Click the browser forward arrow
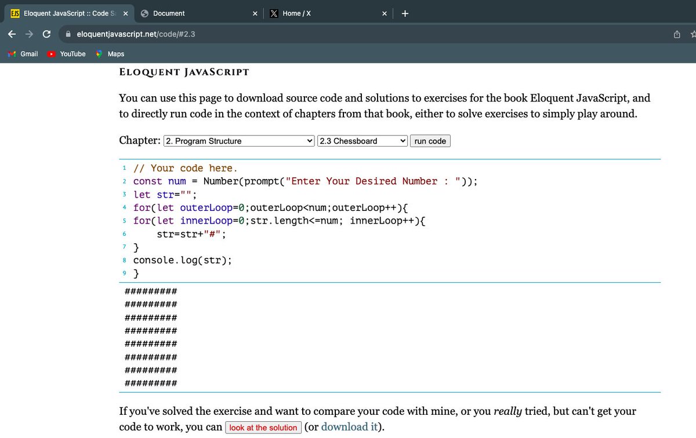The image size is (696, 438). [29, 34]
